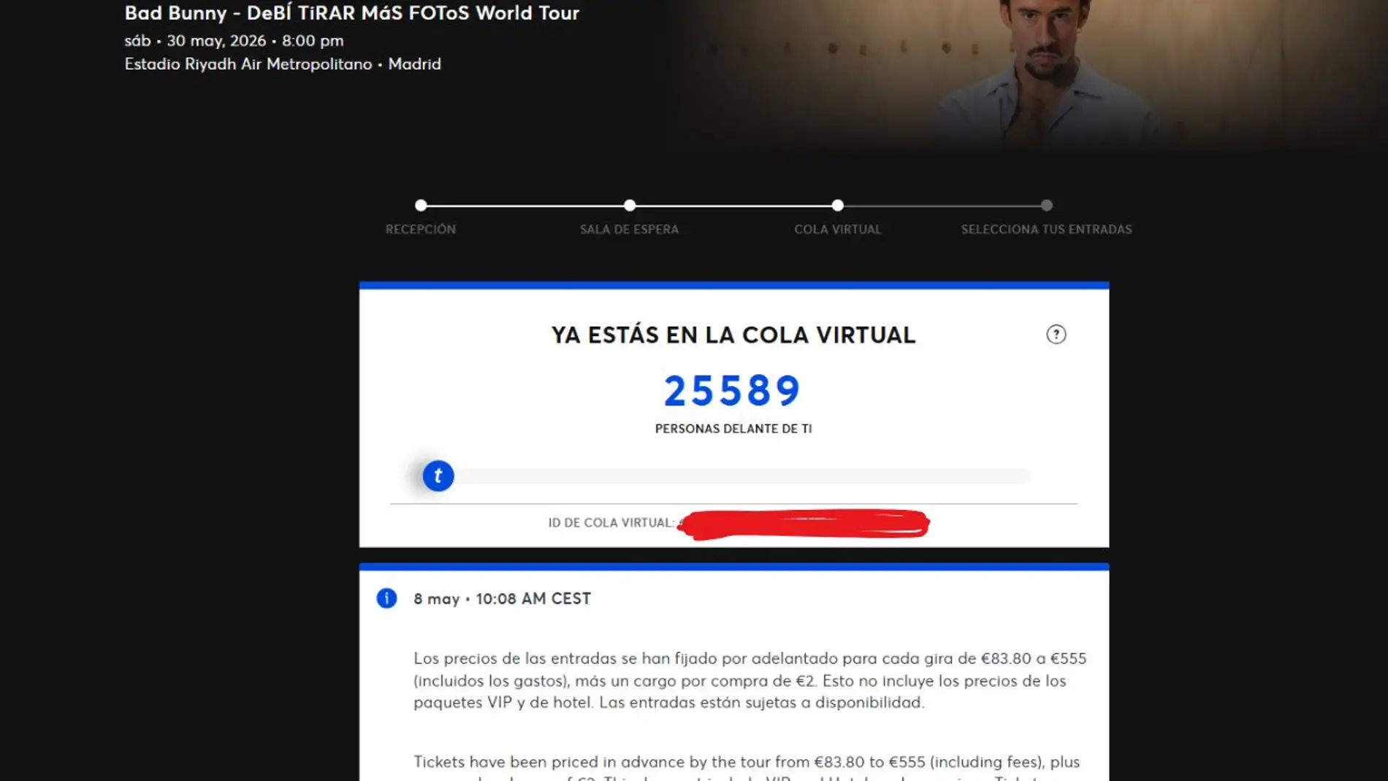Viewport: 1388px width, 781px height.
Task: Click the YA ESTÁS EN LA COLA VIRTUAL heading
Action: [x=733, y=335]
